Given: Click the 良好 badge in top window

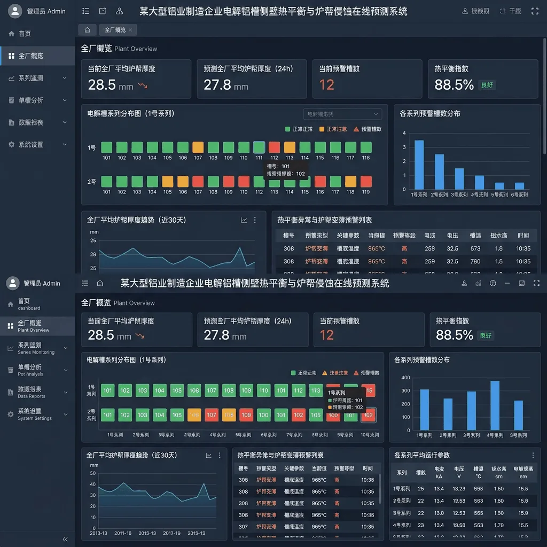Looking at the screenshot, I should point(487,85).
